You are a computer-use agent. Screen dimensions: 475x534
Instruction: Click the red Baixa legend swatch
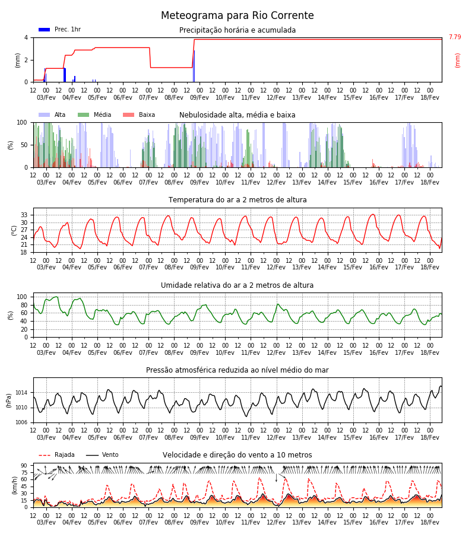pos(128,115)
